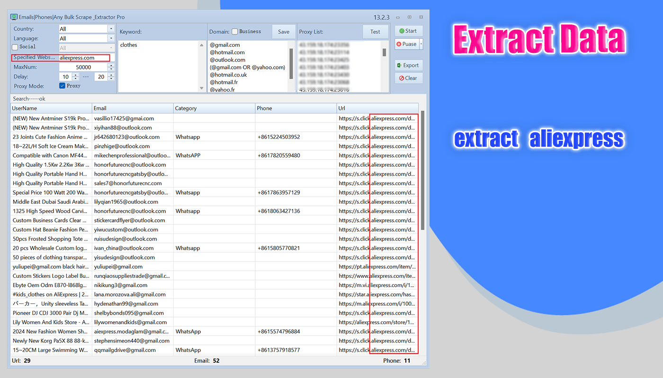Enable the Social checkbox
The width and height of the screenshot is (663, 378).
click(15, 47)
